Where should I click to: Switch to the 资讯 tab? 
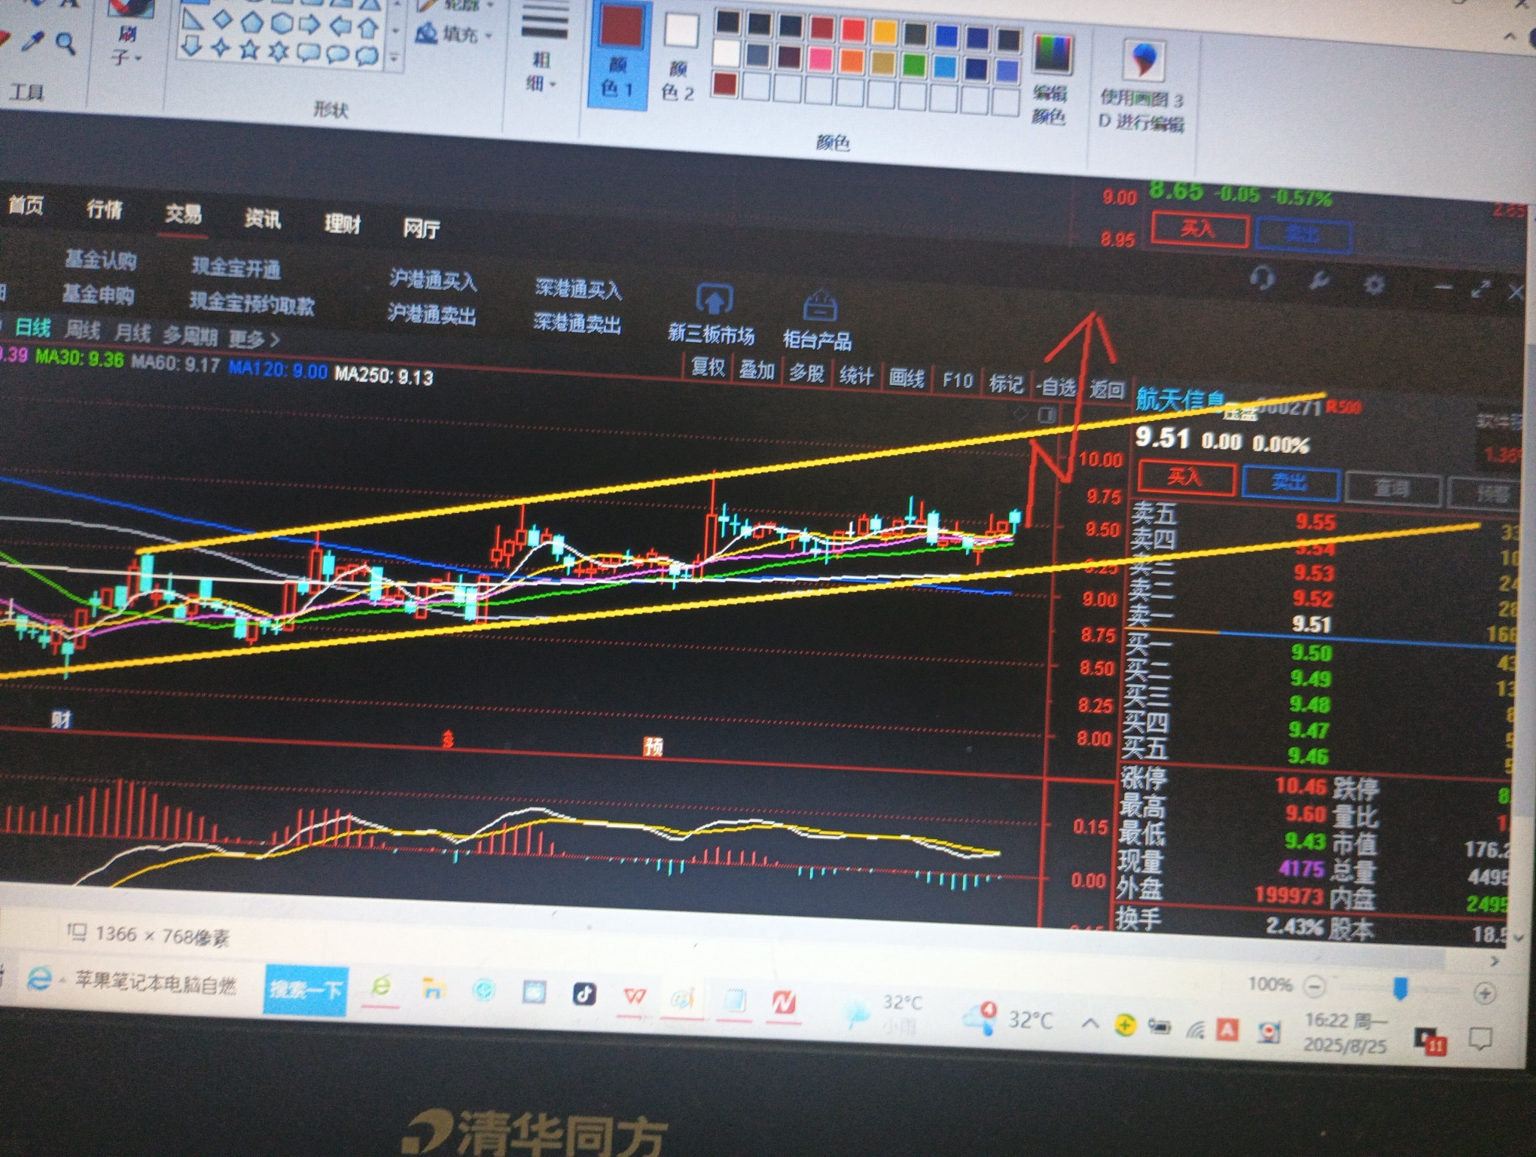click(263, 219)
